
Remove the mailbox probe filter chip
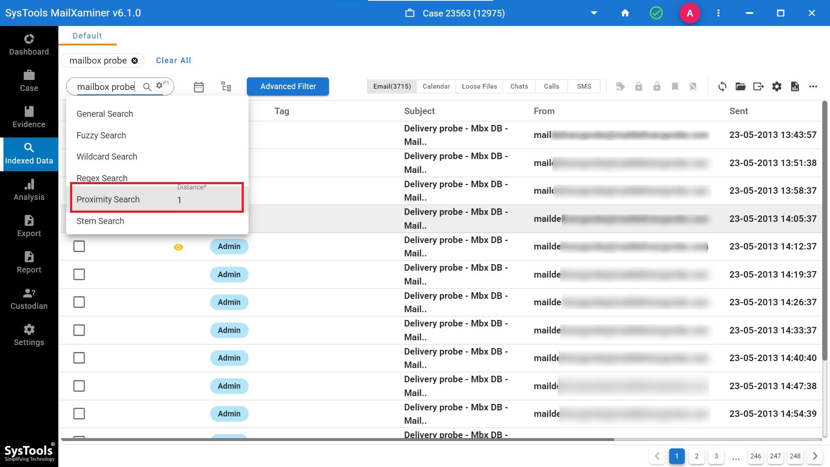[x=135, y=61]
